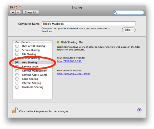Viewport: 154px width, 129px height.
Task: Click into the System Preferences search field
Action: pos(128,12)
